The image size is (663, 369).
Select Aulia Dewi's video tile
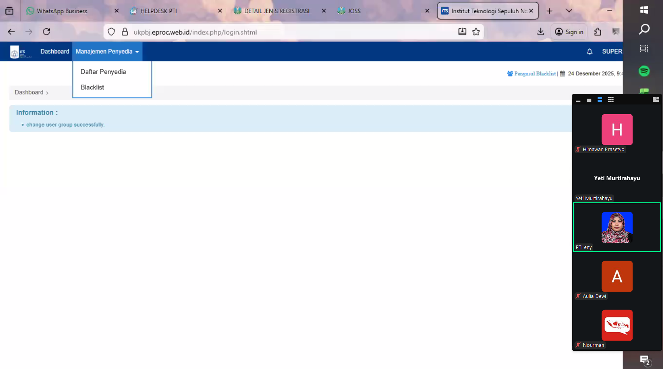coord(617,276)
